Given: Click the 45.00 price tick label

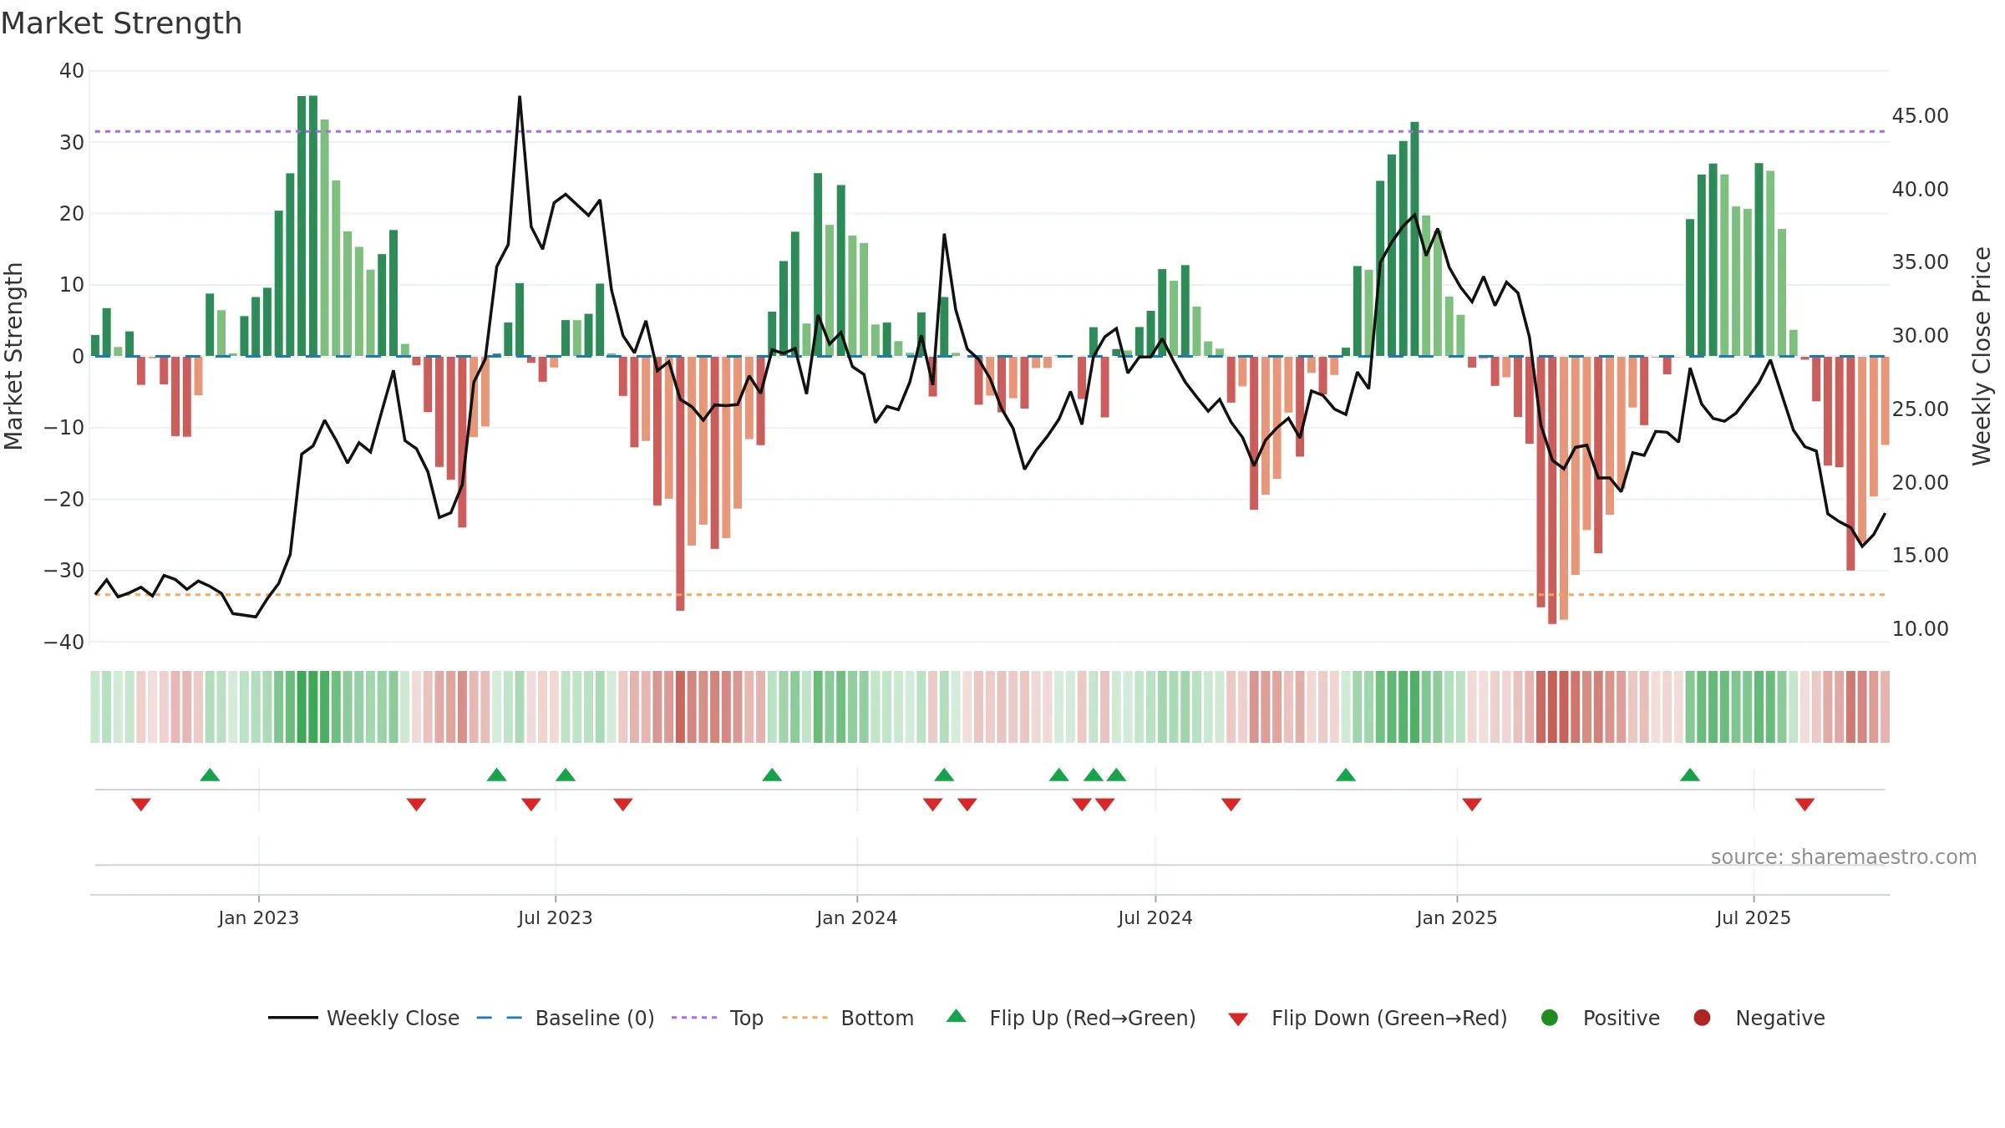Looking at the screenshot, I should click(1920, 115).
